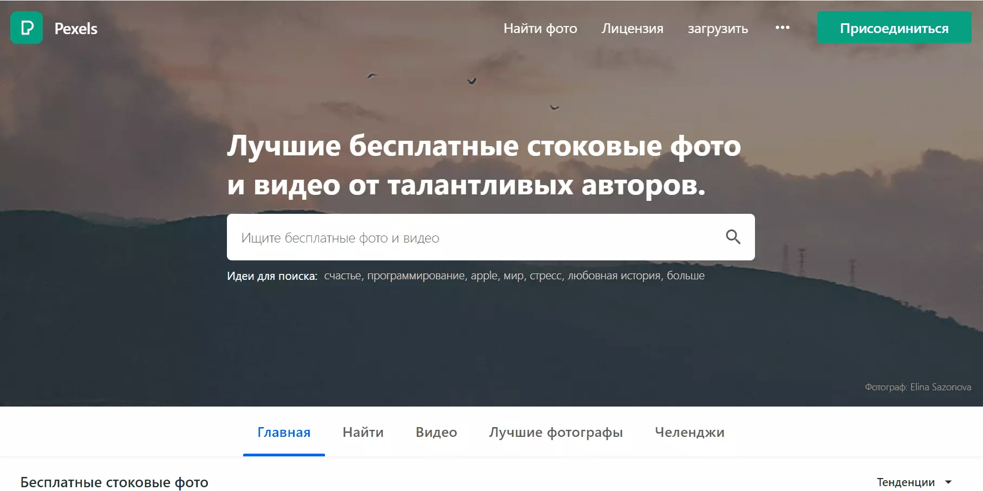Screen dimensions: 983x491
Task: Select the стресс search suggestion
Action: [546, 276]
